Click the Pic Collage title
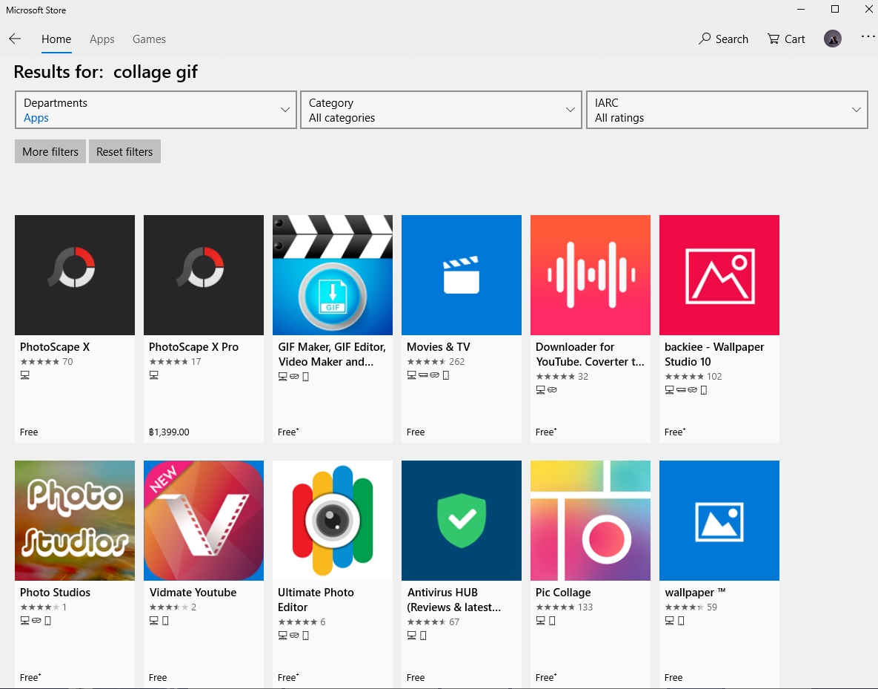The image size is (878, 689). (x=563, y=593)
